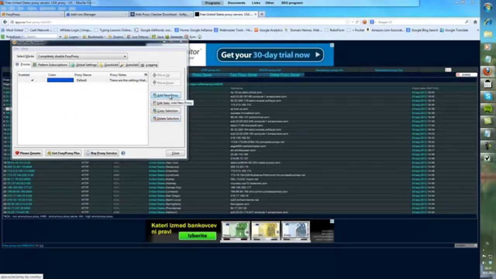This screenshot has width=496, height=279.
Task: Click the RoboForm Save button
Action: tap(158, 37)
